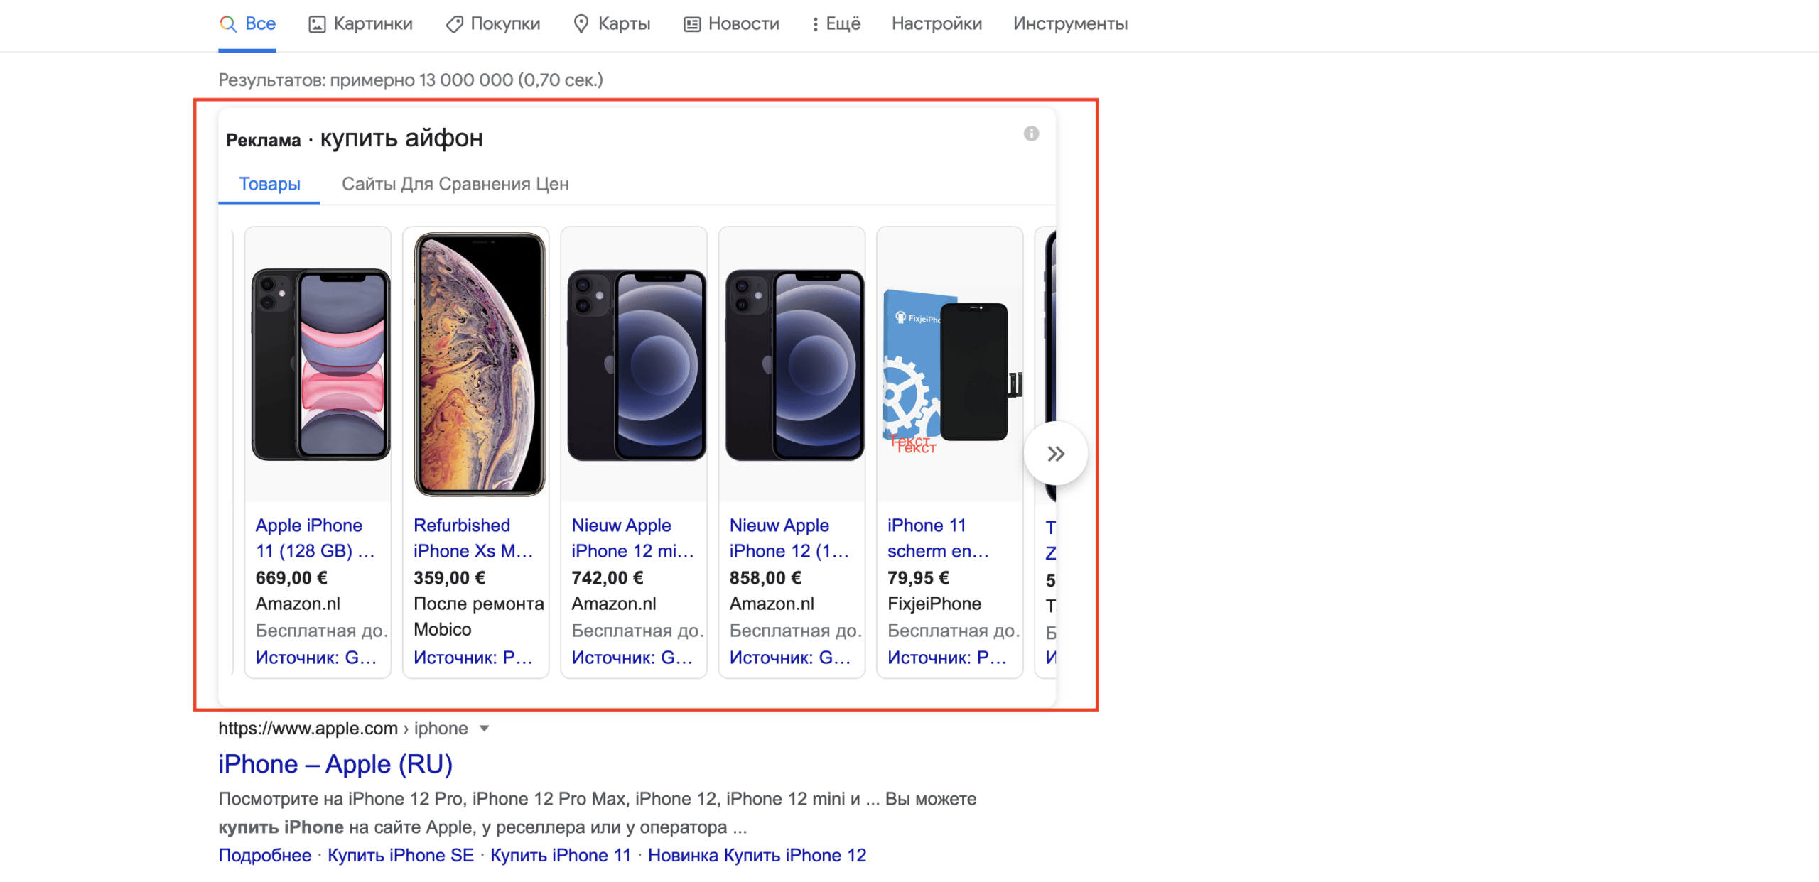The height and width of the screenshot is (882, 1819).
Task: Open Refurbished iPhone Xs M… product link
Action: pyautogui.click(x=473, y=538)
